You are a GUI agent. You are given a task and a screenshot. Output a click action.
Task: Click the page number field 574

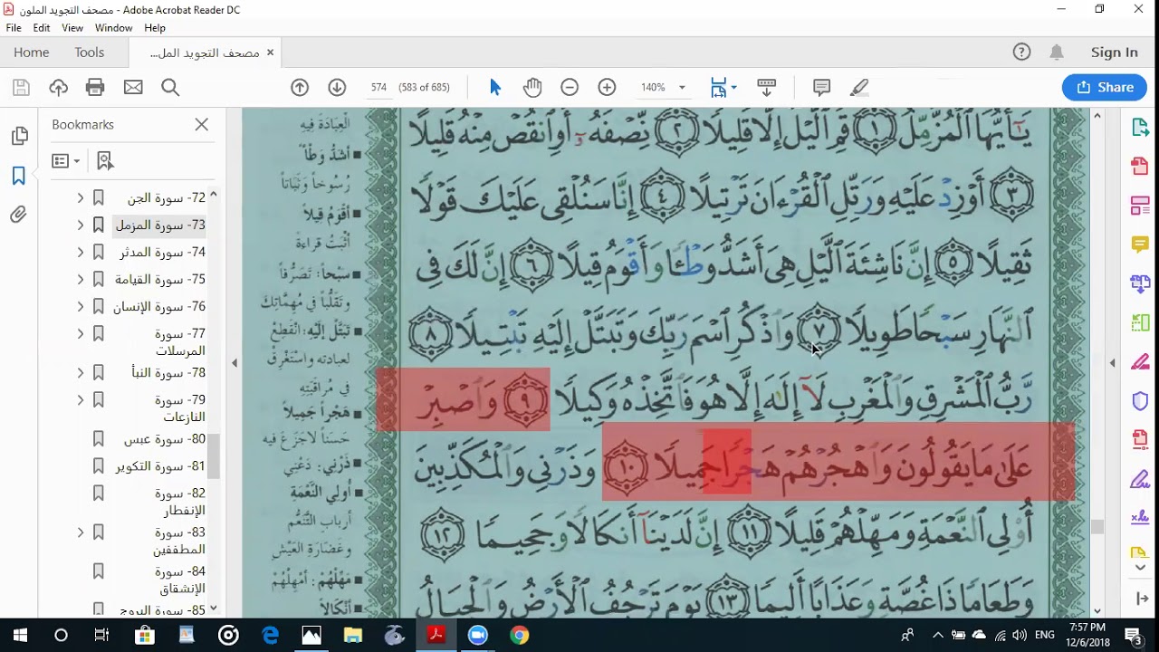378,88
